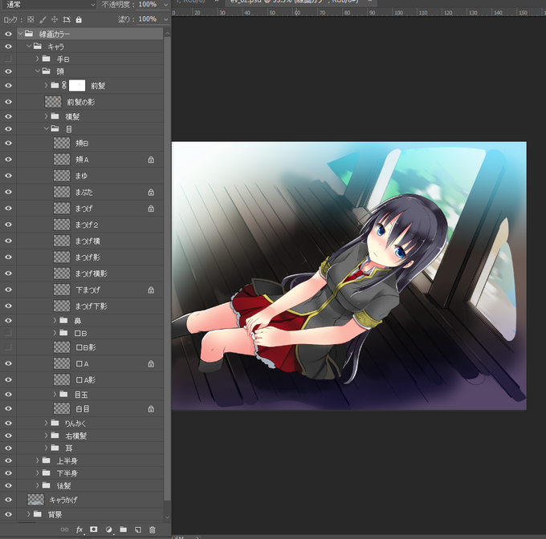Click the link layers icon at panel bottom
The image size is (546, 539).
64,529
